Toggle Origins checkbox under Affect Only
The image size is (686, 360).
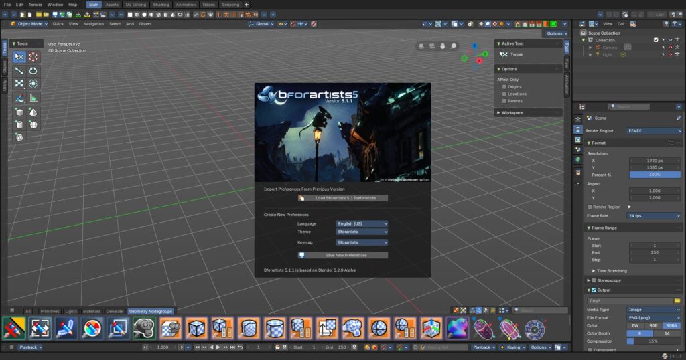(504, 86)
